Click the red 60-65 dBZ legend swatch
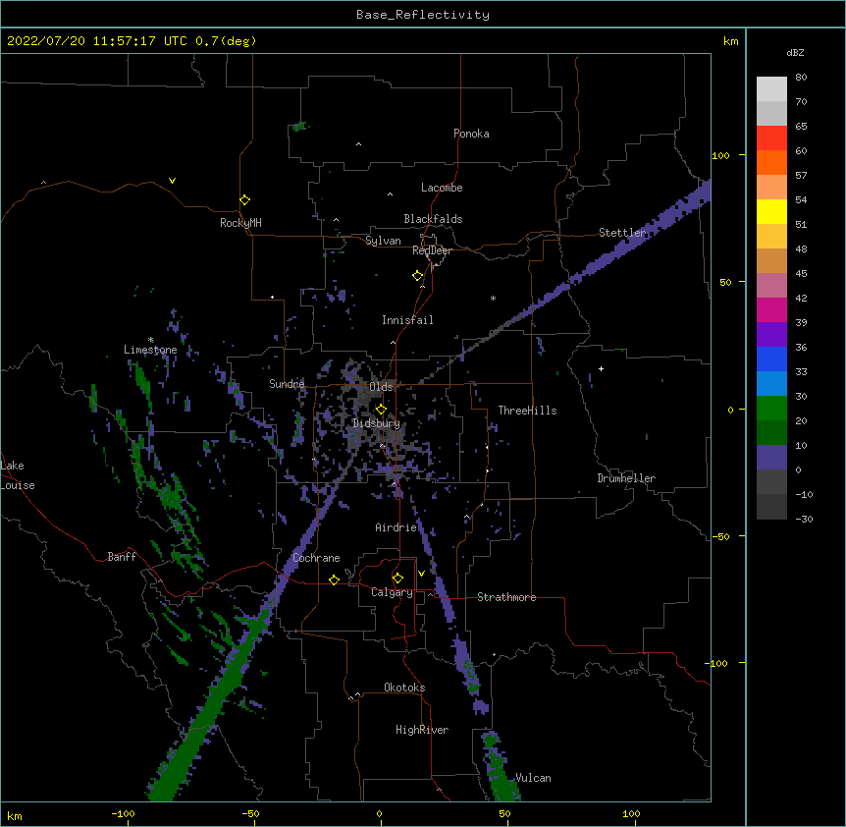 771,138
